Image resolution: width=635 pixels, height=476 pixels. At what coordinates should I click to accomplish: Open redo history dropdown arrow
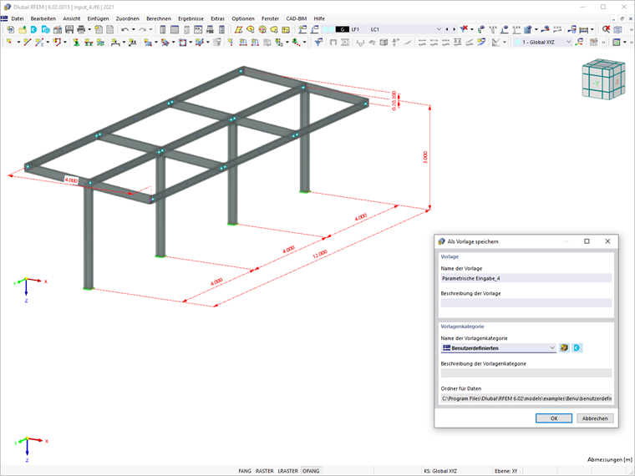coord(150,29)
